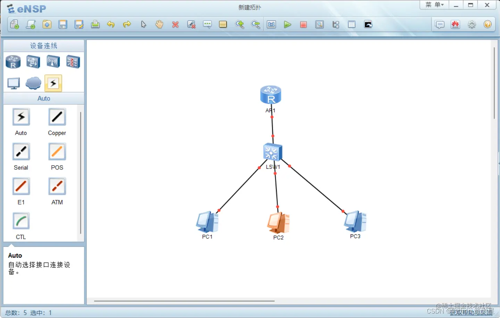Select router AR1 on the canvas
The height and width of the screenshot is (318, 500).
tap(270, 94)
